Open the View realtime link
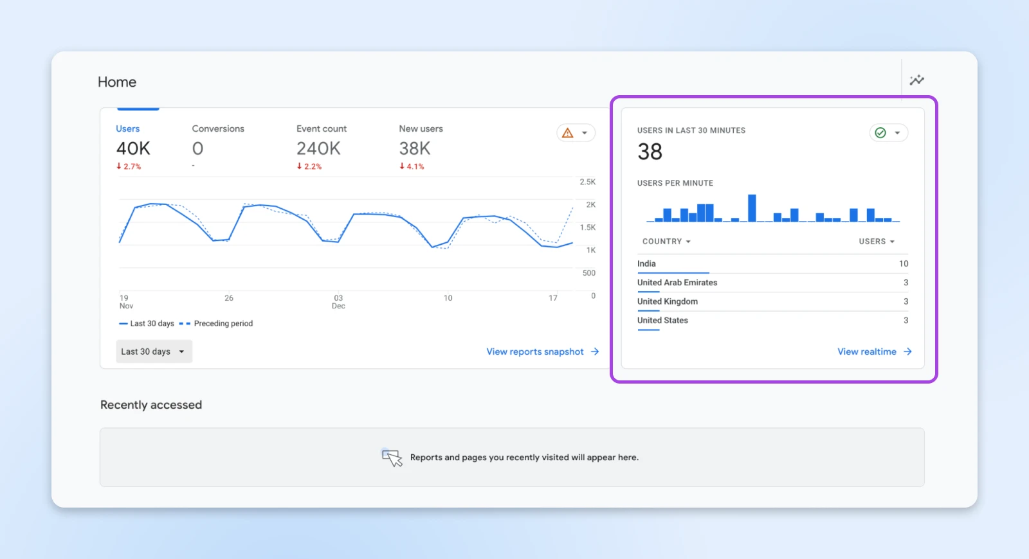The image size is (1029, 559). point(866,351)
